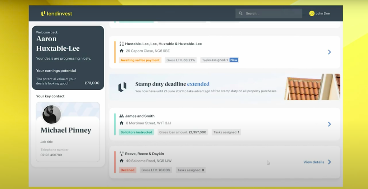
Task: Open the Stamp duty deadline extended banner
Action: click(x=225, y=87)
